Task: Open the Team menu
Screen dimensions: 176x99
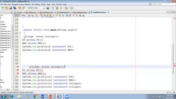Action: 48,4
